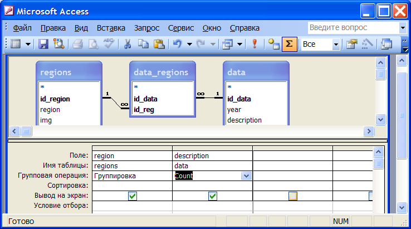The height and width of the screenshot is (229, 411).
Task: Open the Файл menu
Action: [22, 28]
